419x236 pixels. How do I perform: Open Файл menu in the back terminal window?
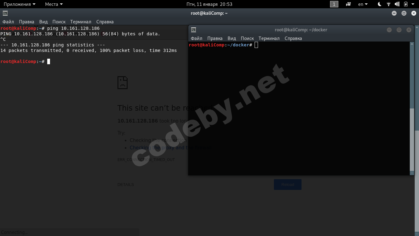[8, 22]
